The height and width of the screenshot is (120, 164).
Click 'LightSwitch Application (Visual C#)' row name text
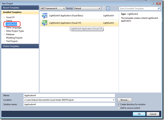click(65, 23)
